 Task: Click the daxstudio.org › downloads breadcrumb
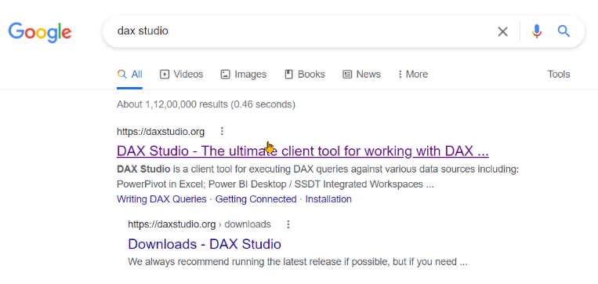pyautogui.click(x=199, y=224)
